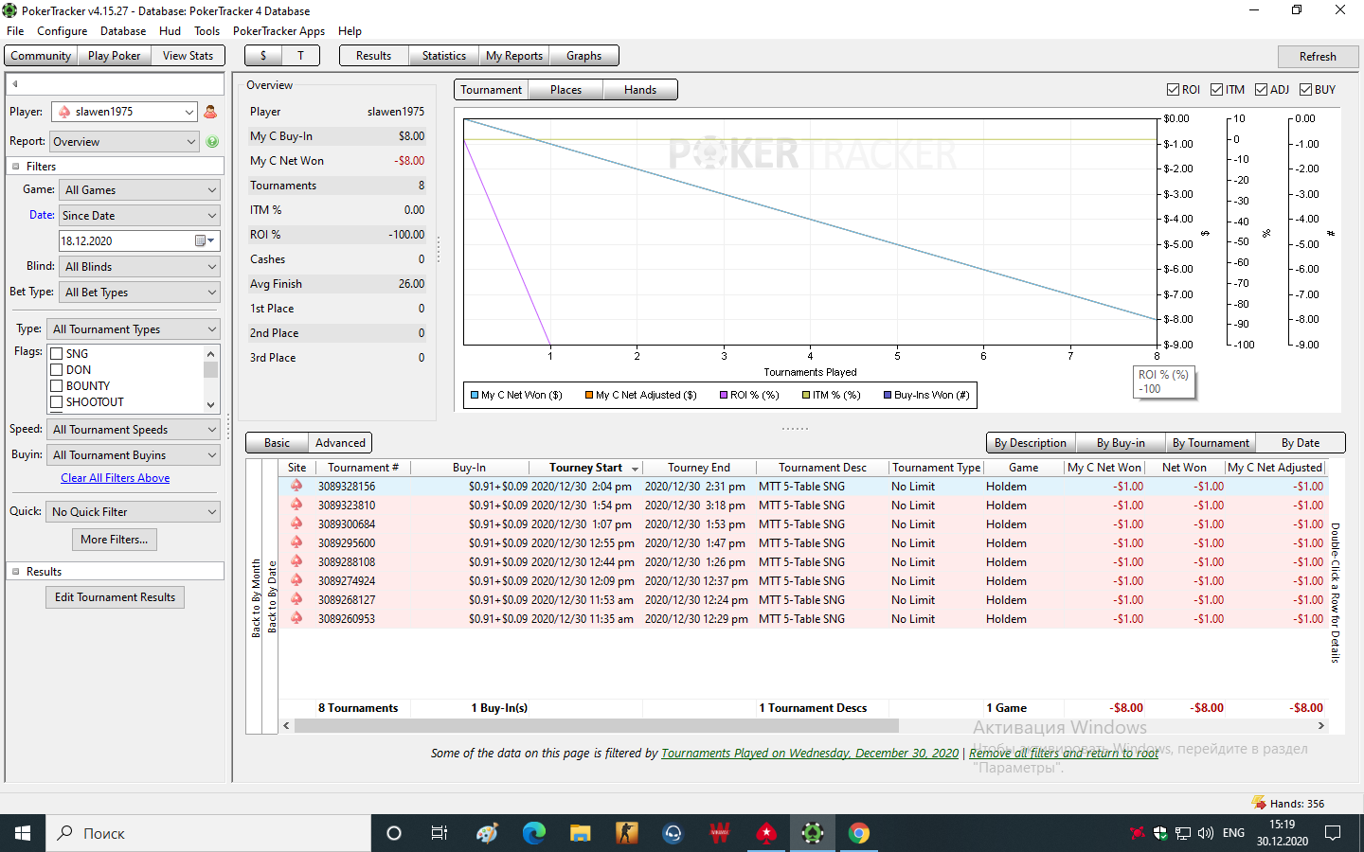Viewport: 1364px width, 852px height.
Task: Switch to the By Buy-in tab
Action: coord(1121,443)
